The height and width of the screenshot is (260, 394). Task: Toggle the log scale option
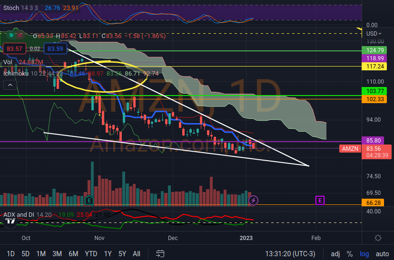point(364,254)
